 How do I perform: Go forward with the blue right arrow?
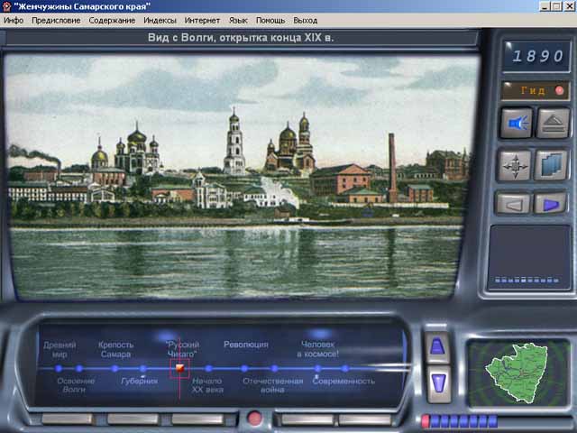coord(550,204)
